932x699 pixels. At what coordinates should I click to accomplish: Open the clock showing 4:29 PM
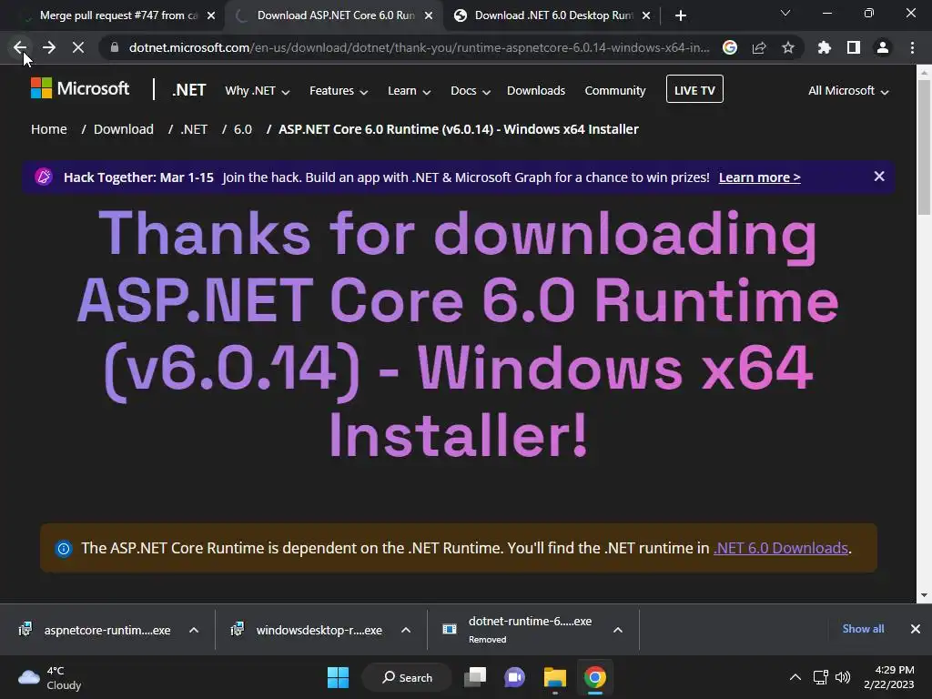tap(888, 677)
